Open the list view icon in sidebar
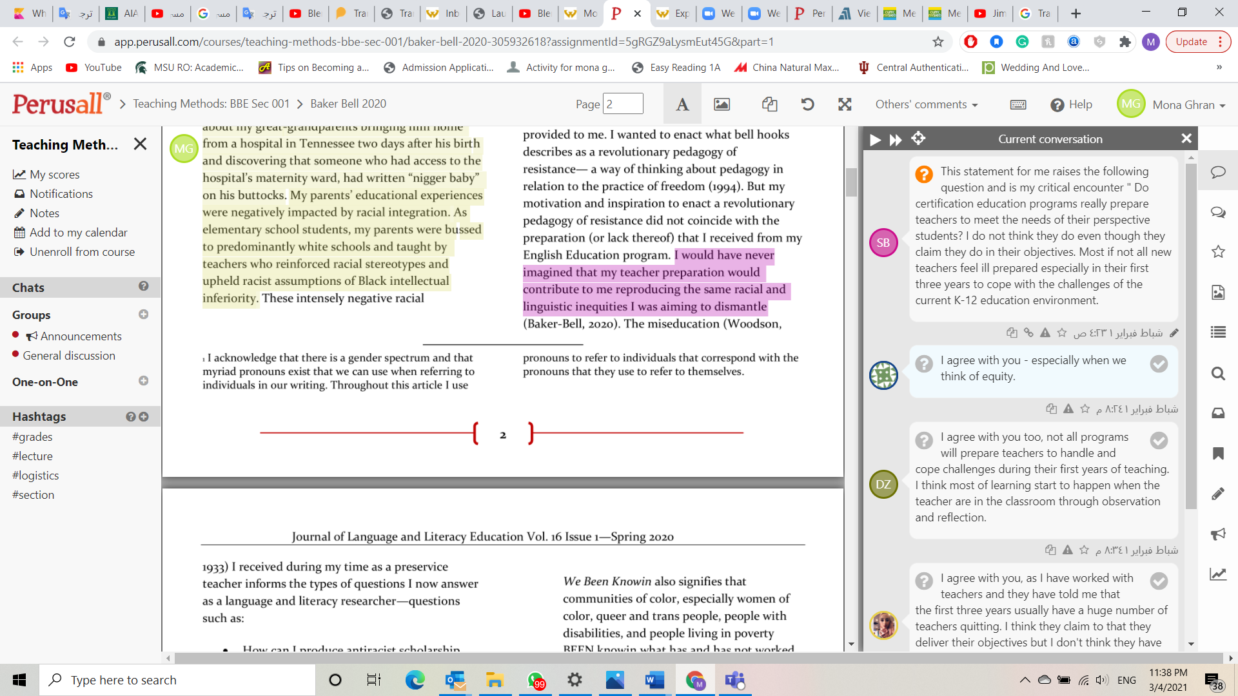Image resolution: width=1238 pixels, height=696 pixels. [x=1218, y=333]
